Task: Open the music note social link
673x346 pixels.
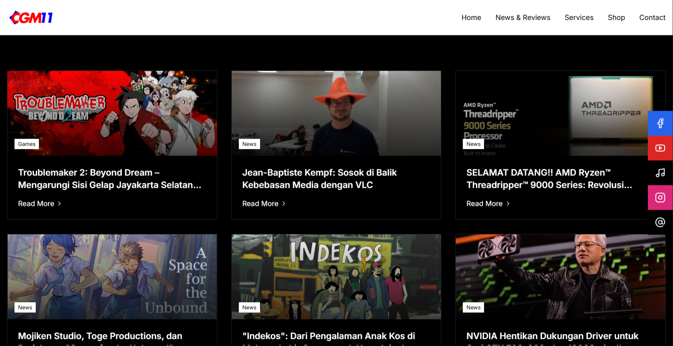Action: (660, 173)
